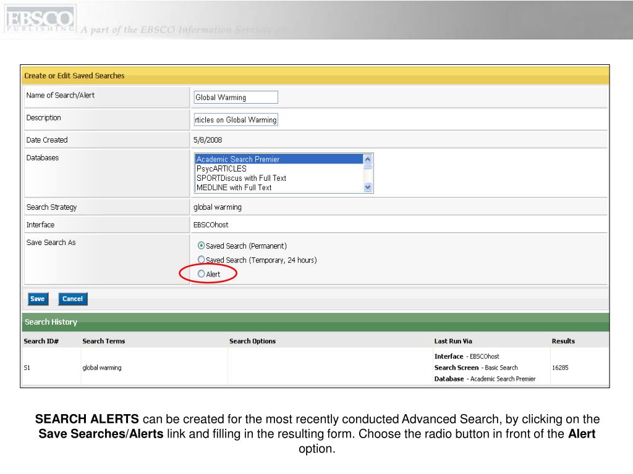This screenshot has height=474, width=633.
Task: Select Academic Search Premier in databases list
Action: tap(279, 159)
